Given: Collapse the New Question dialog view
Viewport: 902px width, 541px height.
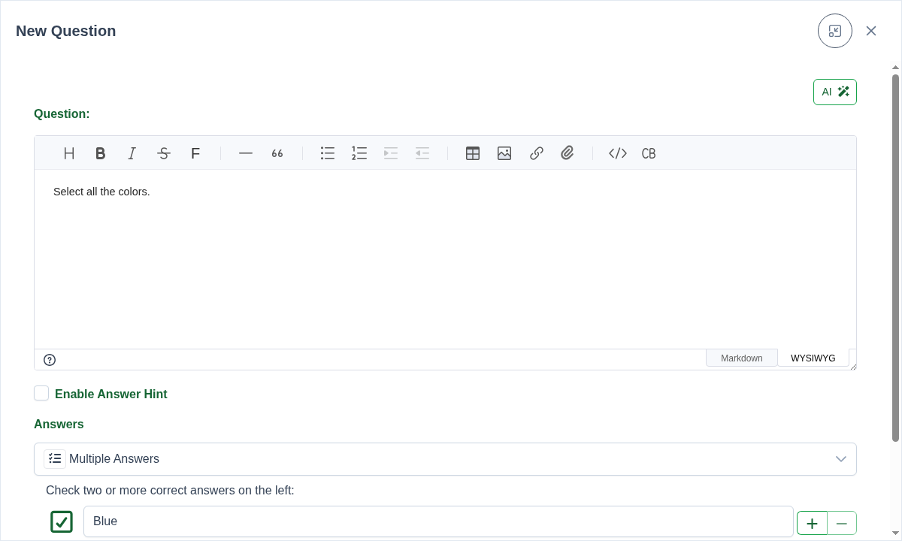Looking at the screenshot, I should [835, 31].
